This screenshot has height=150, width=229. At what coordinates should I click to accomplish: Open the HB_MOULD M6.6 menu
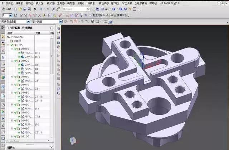pyautogui.click(x=170, y=3)
